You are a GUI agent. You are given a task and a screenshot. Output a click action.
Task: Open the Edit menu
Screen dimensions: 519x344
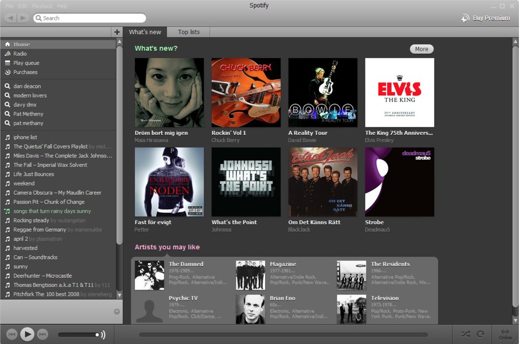click(x=23, y=6)
